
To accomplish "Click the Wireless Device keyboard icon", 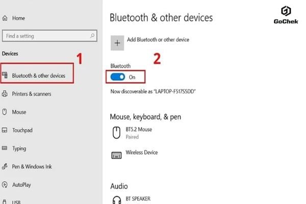I will coord(116,155).
